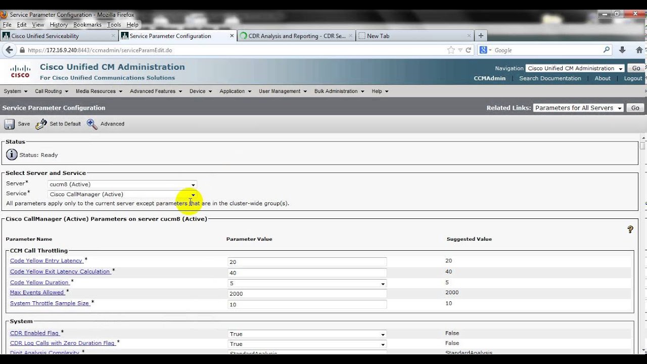Switch to CDR Analysis and Reporting tab
The image size is (647, 364).
(x=296, y=36)
